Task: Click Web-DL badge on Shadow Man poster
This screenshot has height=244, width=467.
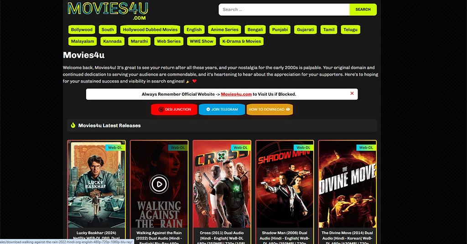Action: (x=303, y=147)
